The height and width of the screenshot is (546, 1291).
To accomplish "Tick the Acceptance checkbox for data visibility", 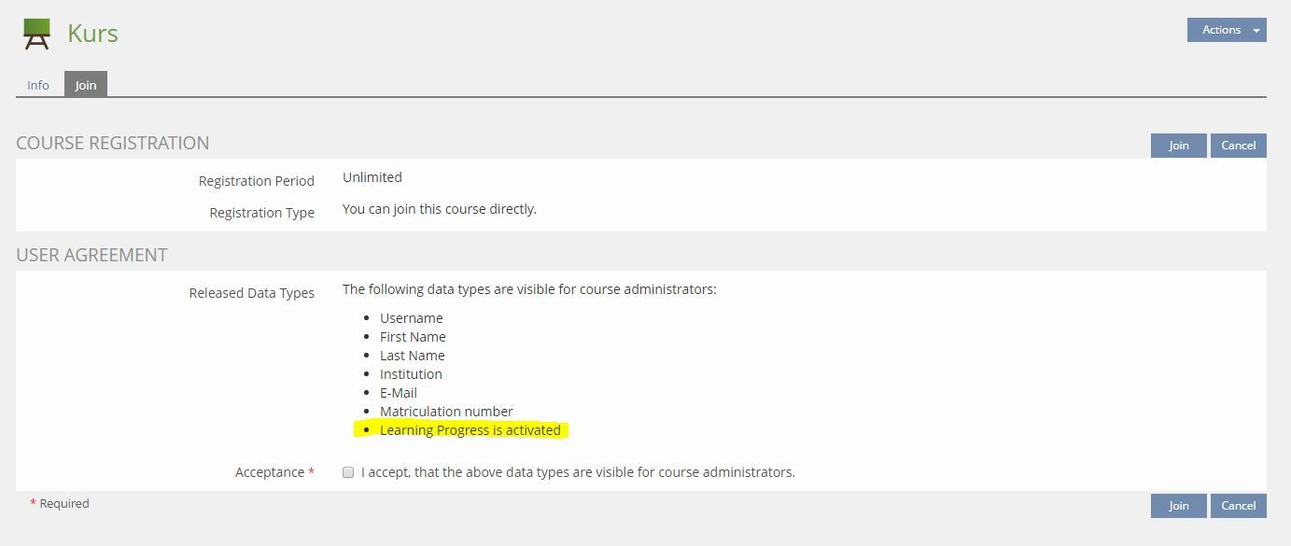I will click(348, 472).
